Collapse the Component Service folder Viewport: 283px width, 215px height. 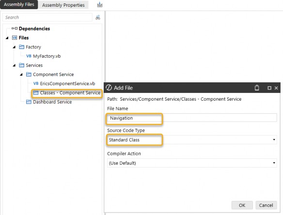click(x=21, y=75)
